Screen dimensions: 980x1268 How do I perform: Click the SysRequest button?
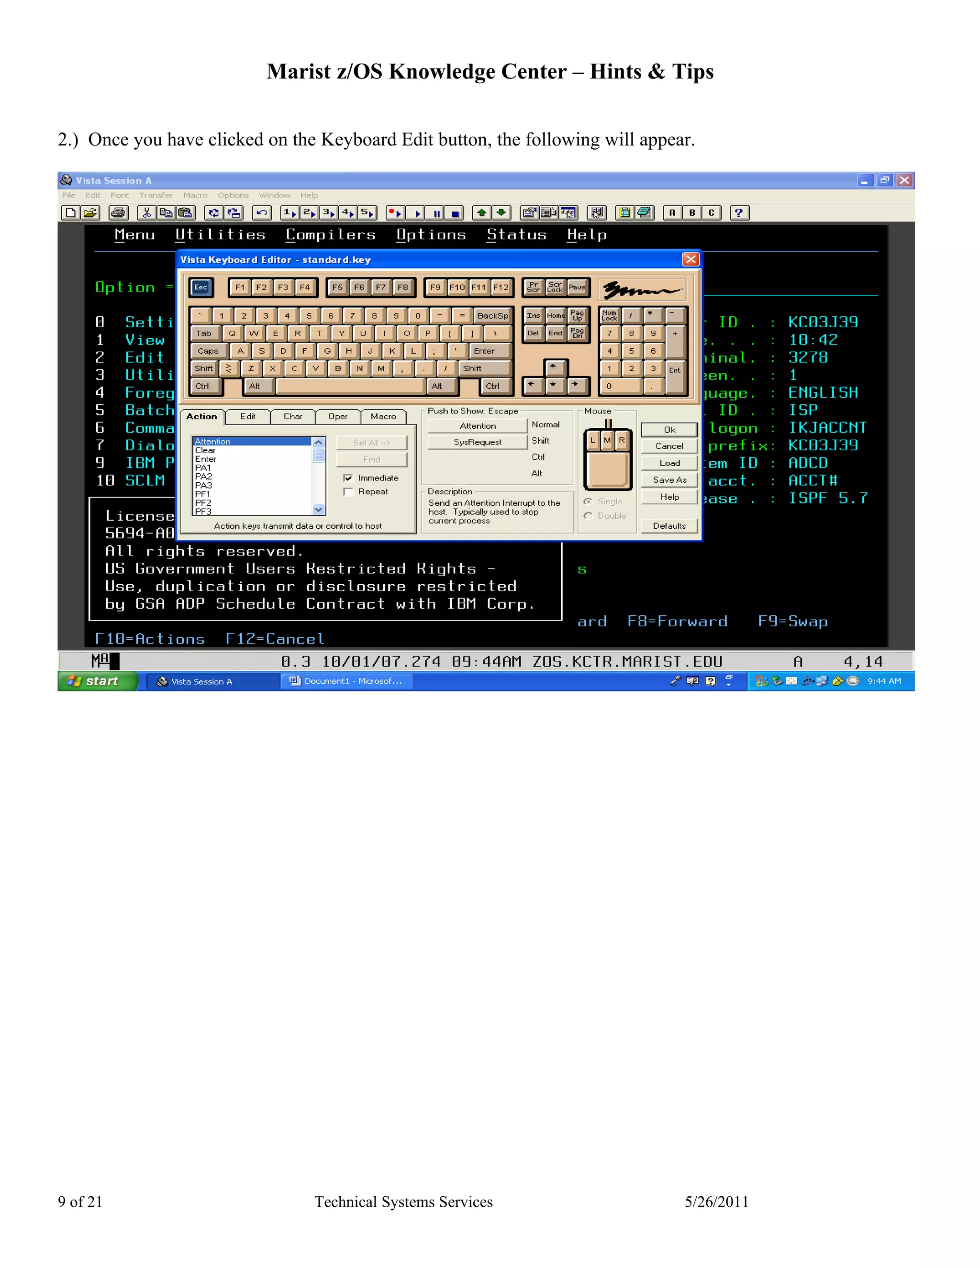(x=477, y=443)
